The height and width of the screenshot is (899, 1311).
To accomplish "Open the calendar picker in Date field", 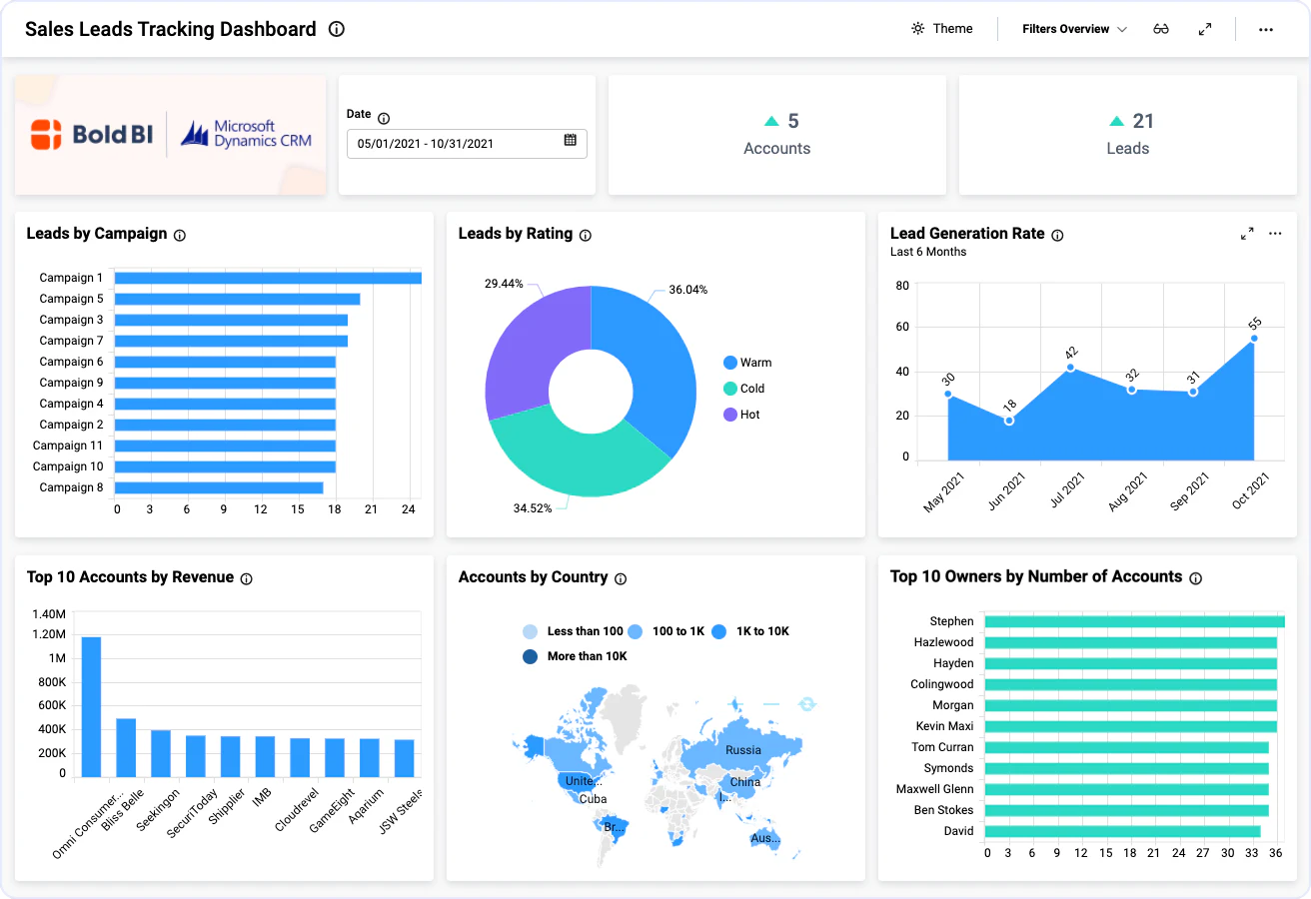I will (571, 141).
